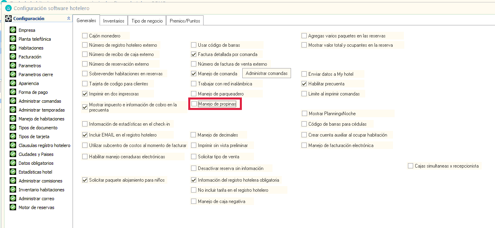Click the green icon next to Habitaciones
Screen dimensions: 495x228
coord(13,48)
